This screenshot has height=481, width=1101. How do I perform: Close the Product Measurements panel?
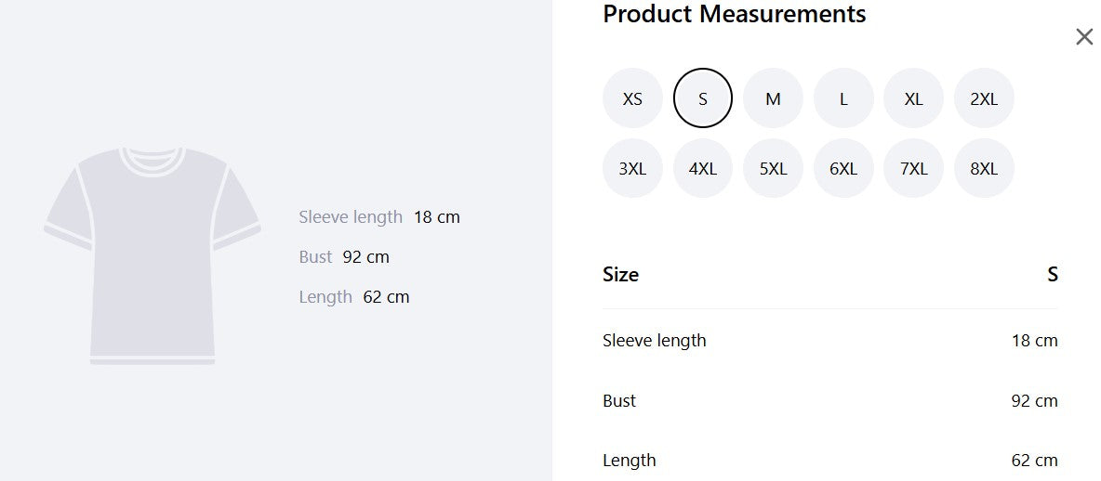1084,37
